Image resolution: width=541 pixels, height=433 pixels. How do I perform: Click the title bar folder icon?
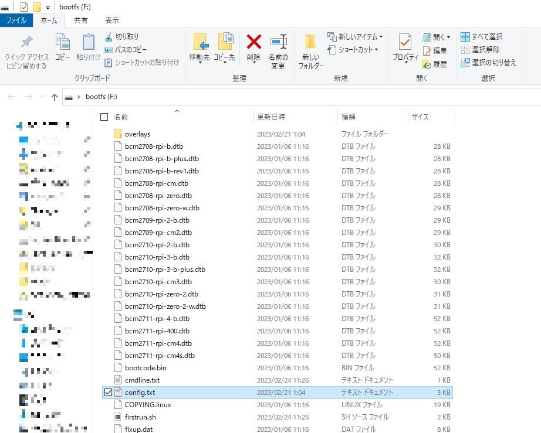pos(36,7)
